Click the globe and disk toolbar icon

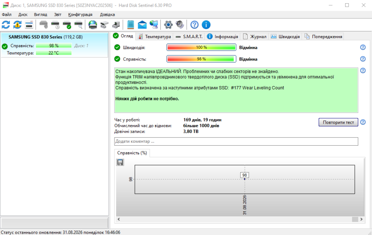coord(93,25)
